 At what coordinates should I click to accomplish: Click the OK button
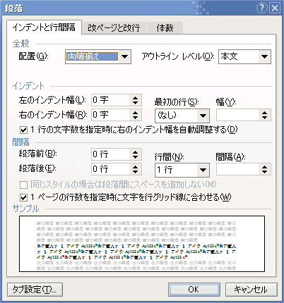(x=194, y=290)
